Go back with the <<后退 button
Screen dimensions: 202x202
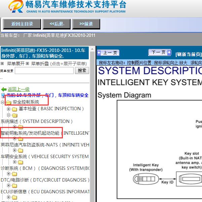[56, 24]
